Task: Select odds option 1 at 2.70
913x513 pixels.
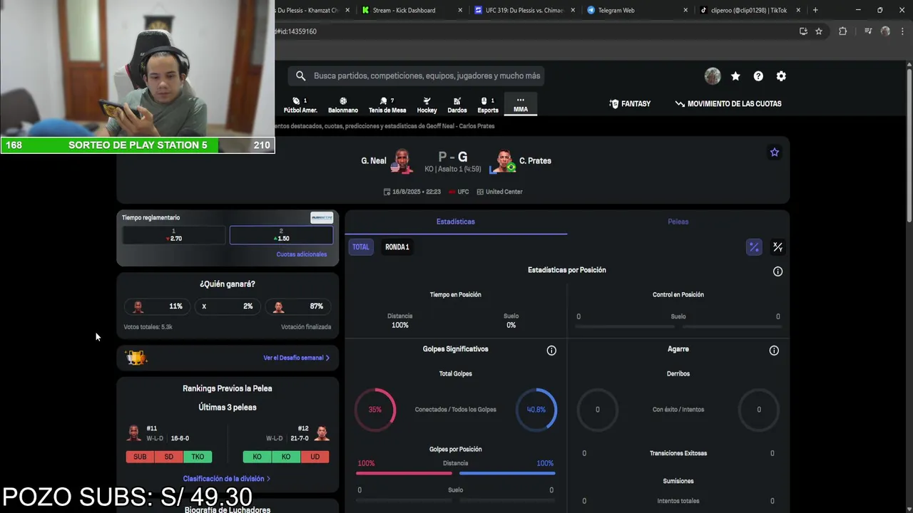Action: point(173,235)
